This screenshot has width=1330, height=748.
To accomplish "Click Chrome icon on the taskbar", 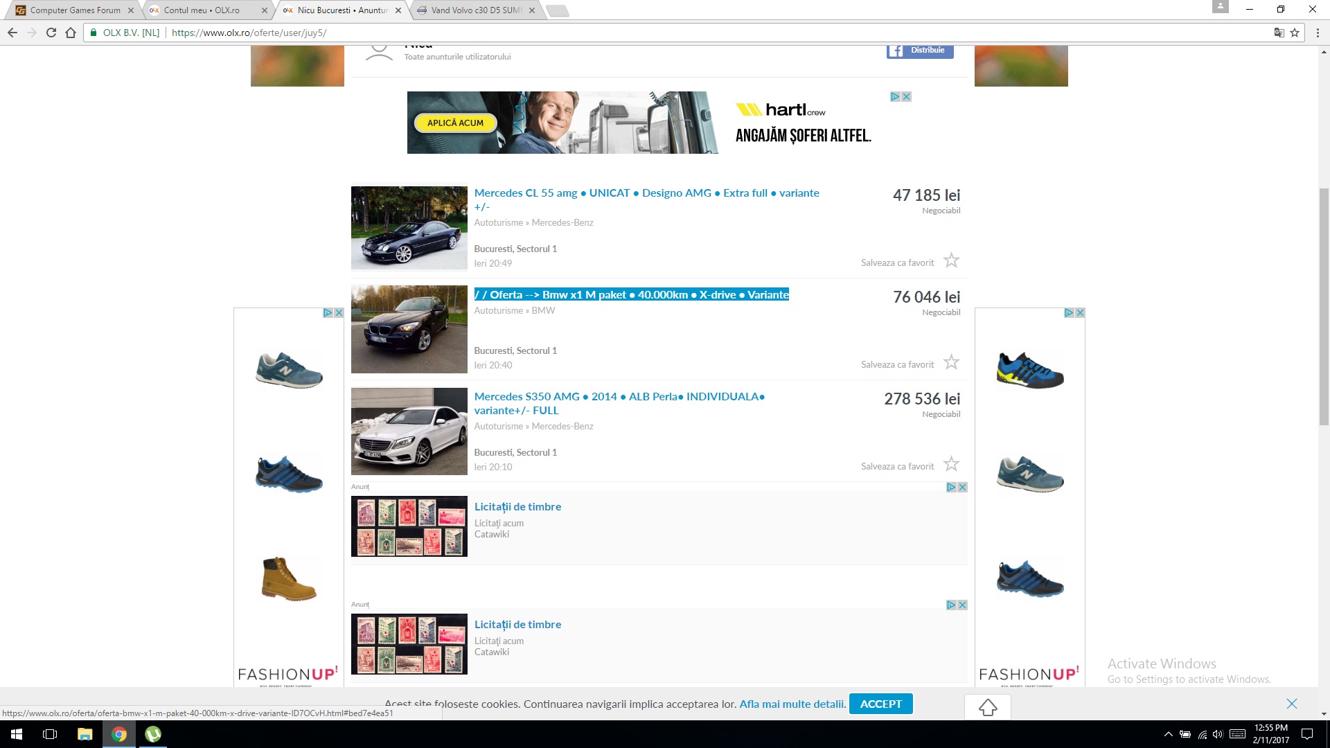I will pos(119,734).
